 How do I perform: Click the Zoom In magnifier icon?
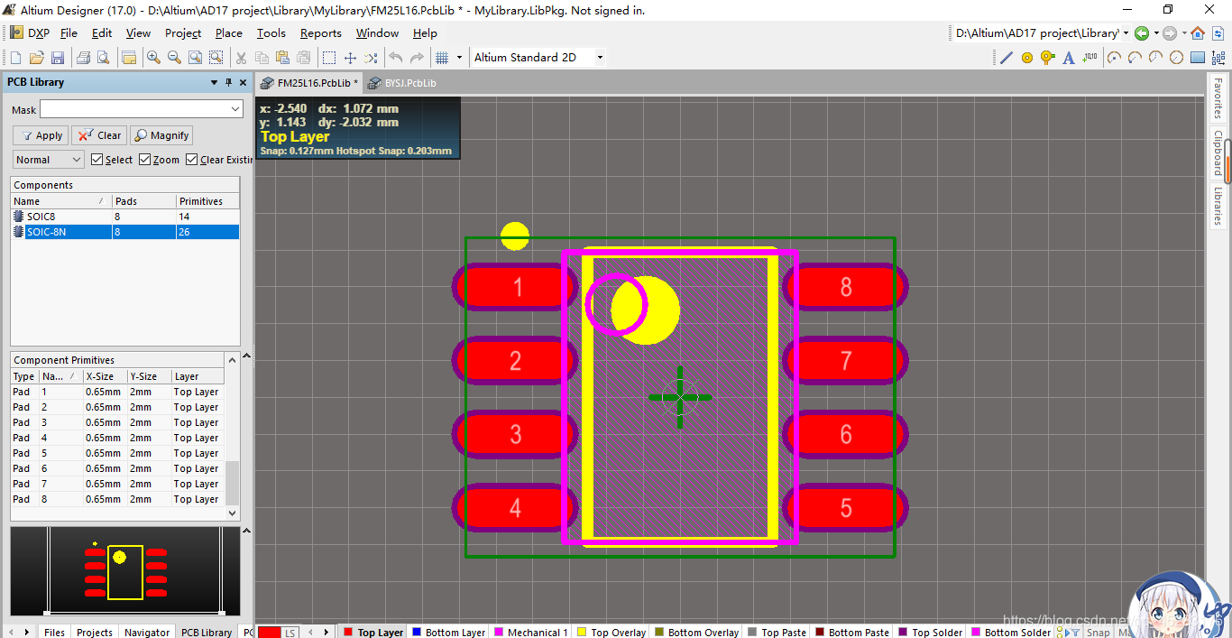153,58
